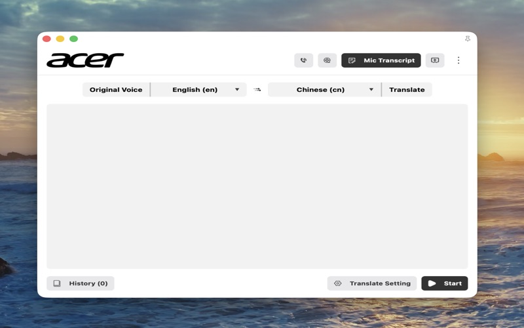Open the English (en) source language dropdown
The image size is (524, 328).
tap(199, 90)
